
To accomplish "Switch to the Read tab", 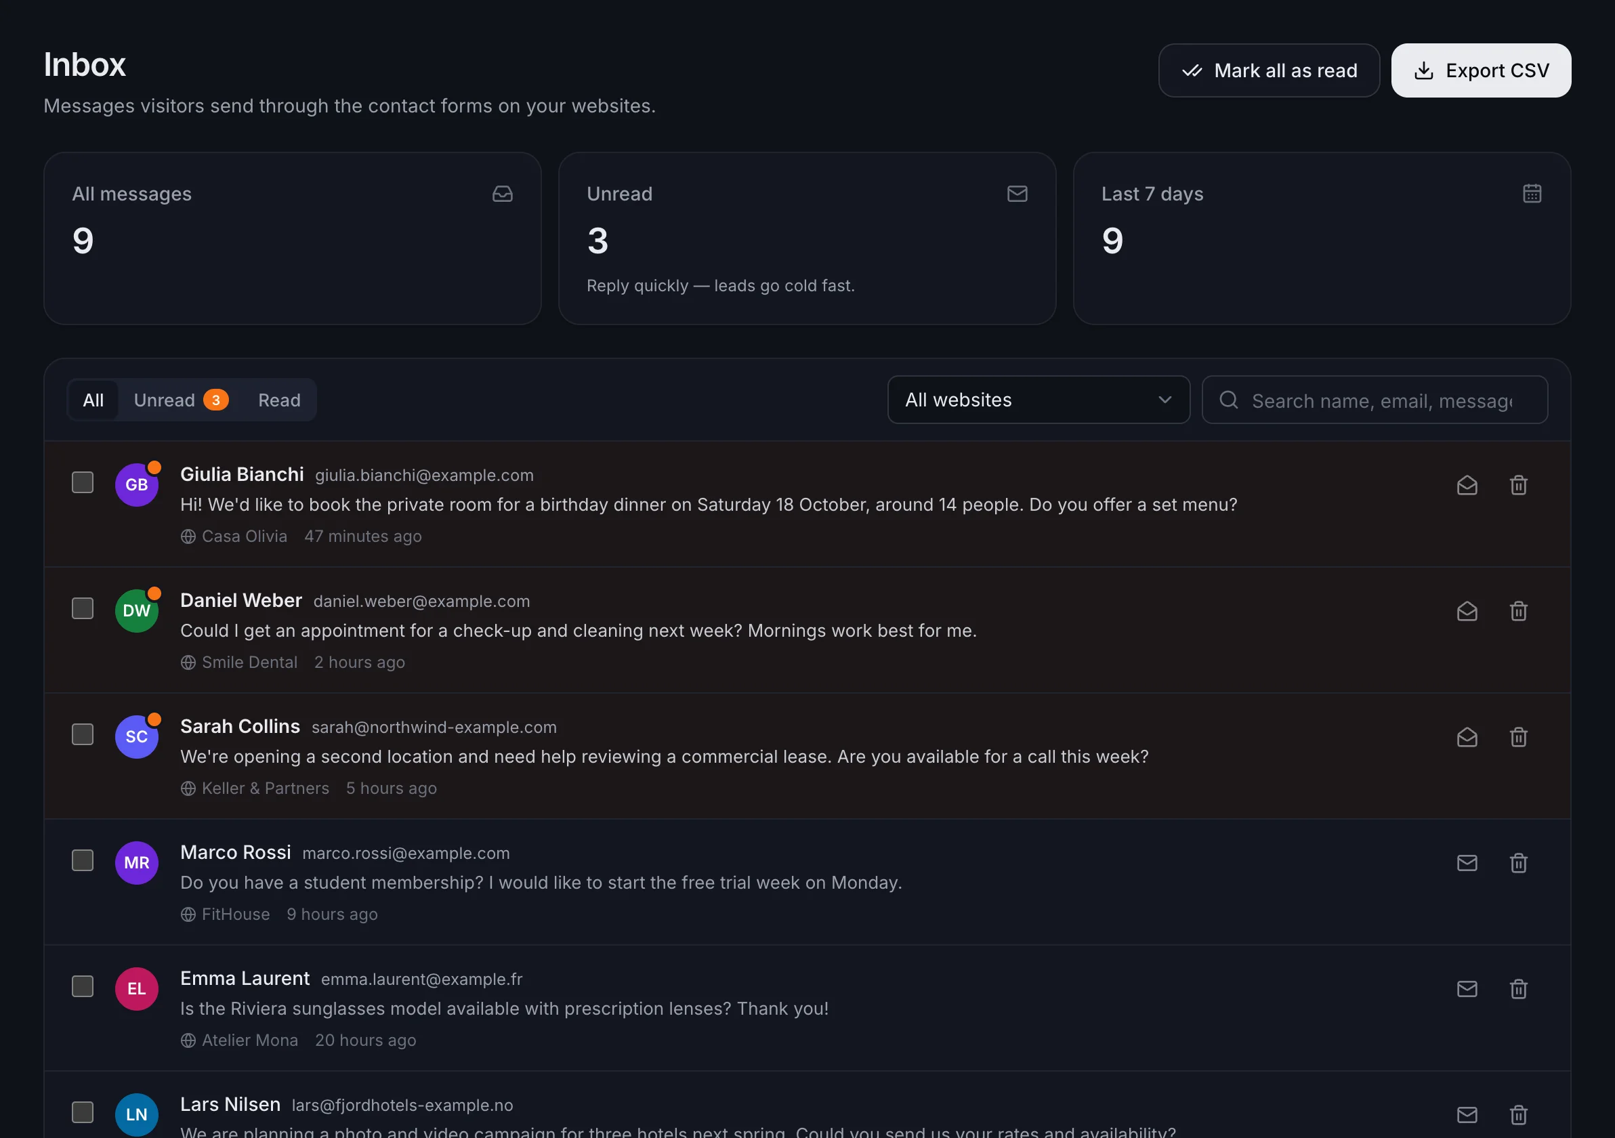I will pos(279,400).
